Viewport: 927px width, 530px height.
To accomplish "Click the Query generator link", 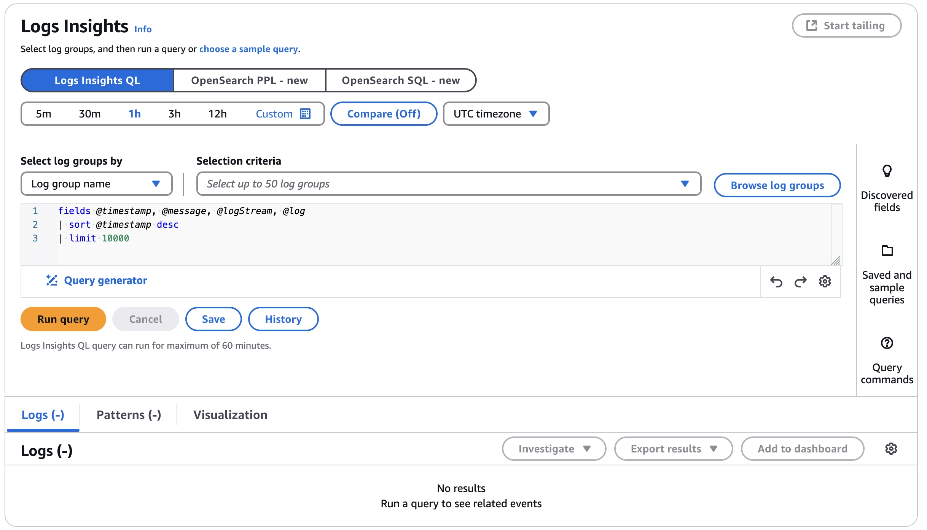I will [105, 280].
